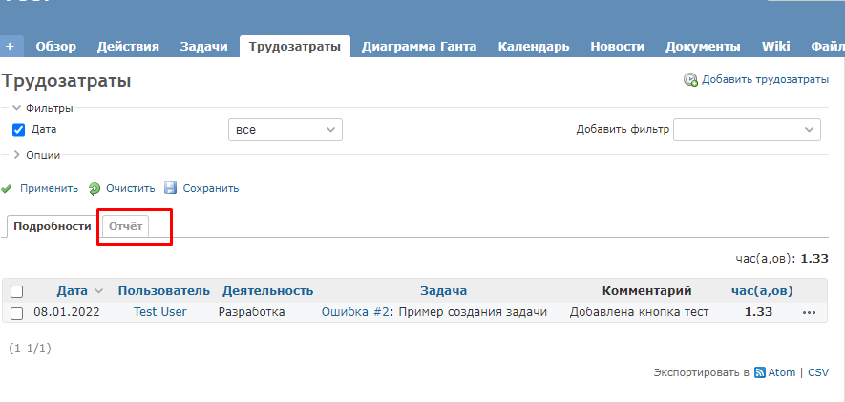Click the plus icon in navigation bar
Screen dimensions: 845x402
11,46
